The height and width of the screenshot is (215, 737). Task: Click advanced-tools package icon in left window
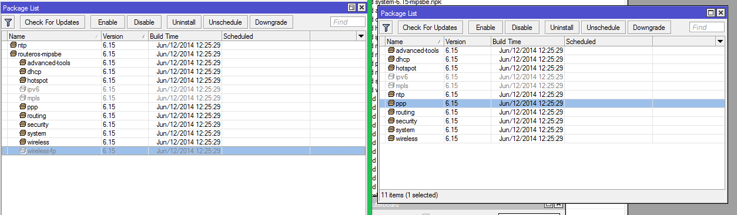[x=23, y=63]
